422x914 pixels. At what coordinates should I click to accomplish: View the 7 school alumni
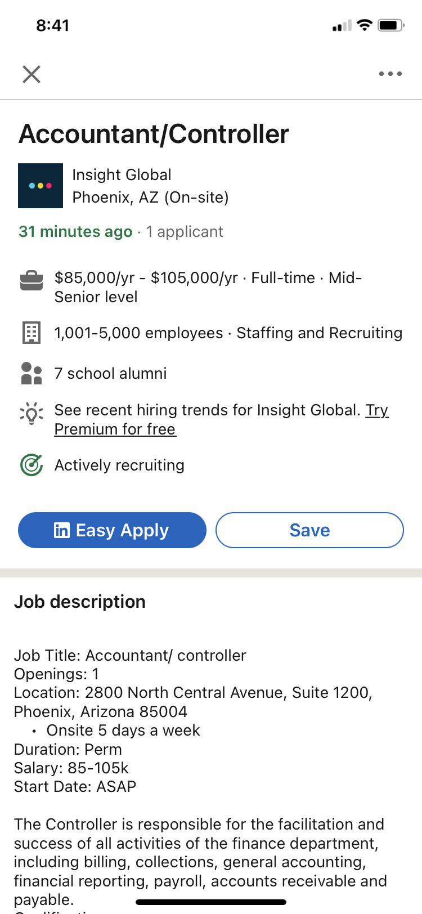pos(110,373)
